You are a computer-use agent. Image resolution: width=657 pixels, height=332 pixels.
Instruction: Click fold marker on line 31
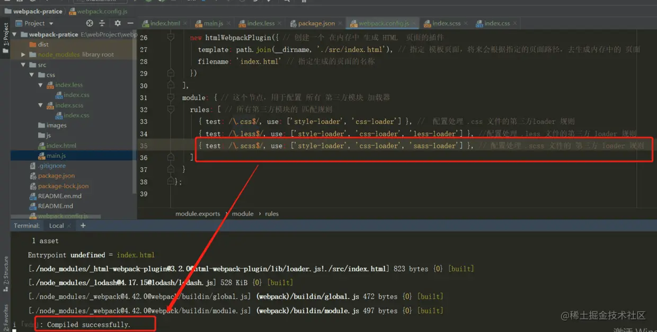tap(171, 97)
